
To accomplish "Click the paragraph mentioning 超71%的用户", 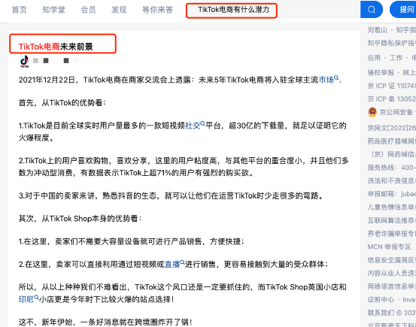I will click(184, 167).
